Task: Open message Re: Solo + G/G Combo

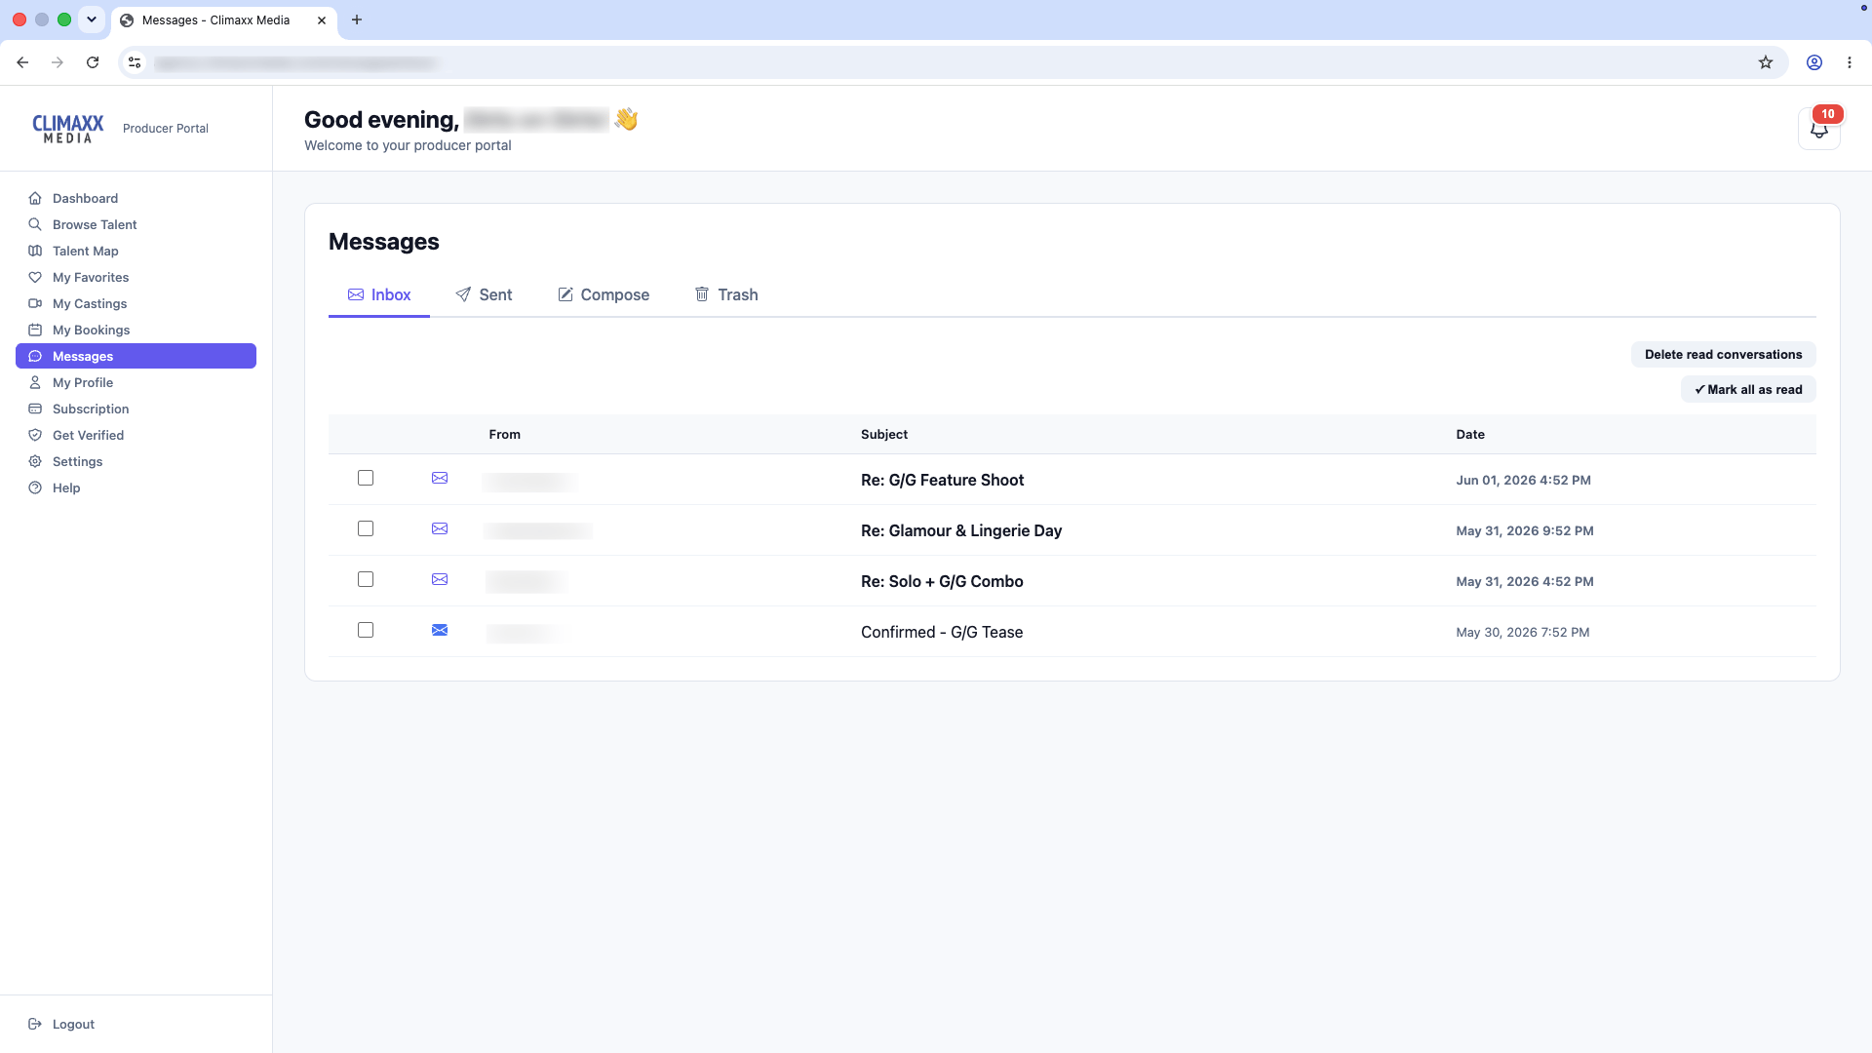Action: [x=942, y=581]
